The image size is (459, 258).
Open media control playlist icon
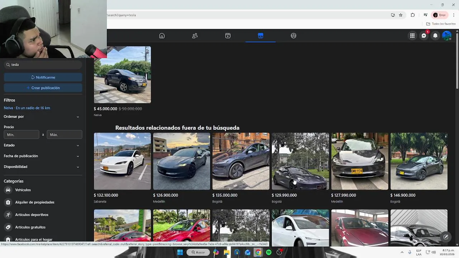(x=425, y=15)
